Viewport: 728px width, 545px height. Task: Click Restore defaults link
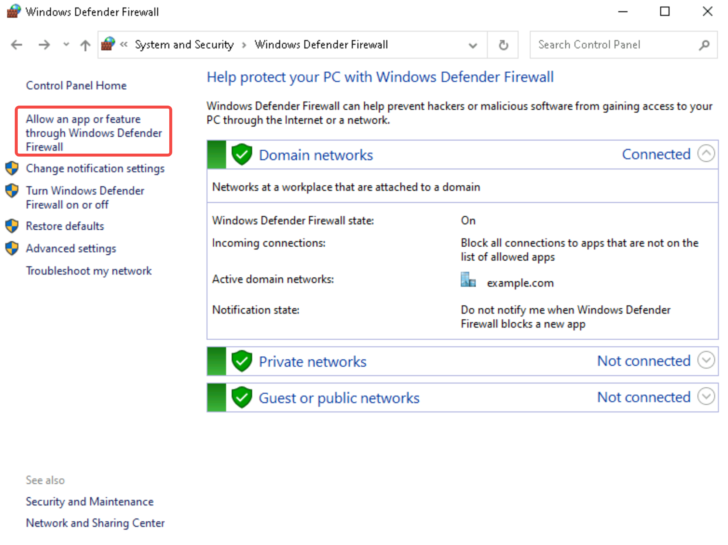[x=65, y=226]
